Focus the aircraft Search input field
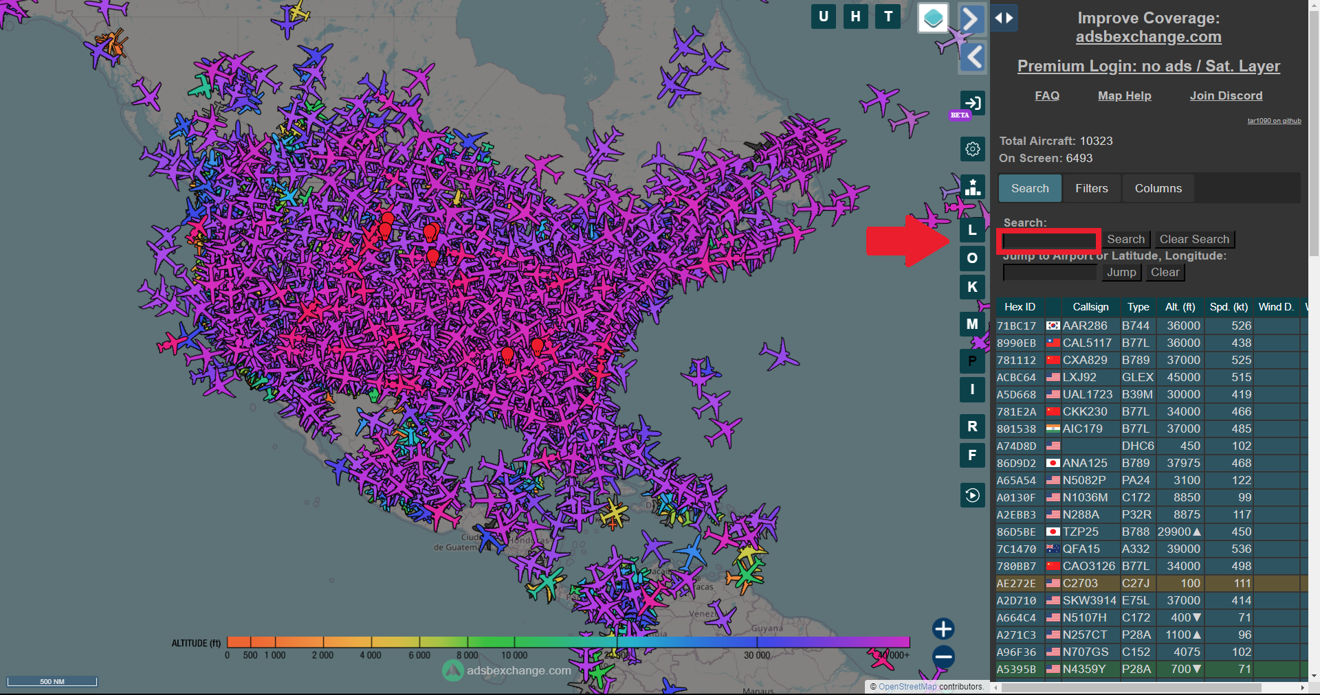Screen dimensions: 1320x695 (1049, 240)
